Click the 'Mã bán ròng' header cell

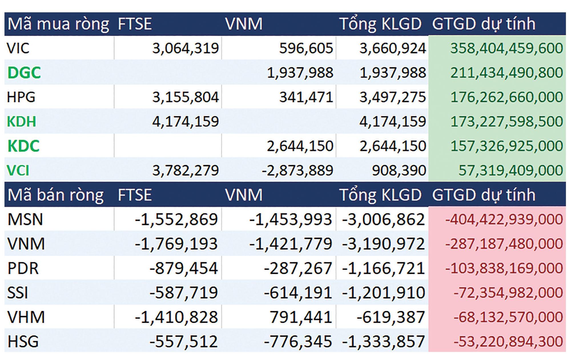(55, 195)
